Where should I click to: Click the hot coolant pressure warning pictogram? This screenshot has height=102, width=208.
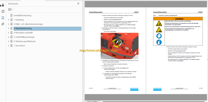pos(159,24)
